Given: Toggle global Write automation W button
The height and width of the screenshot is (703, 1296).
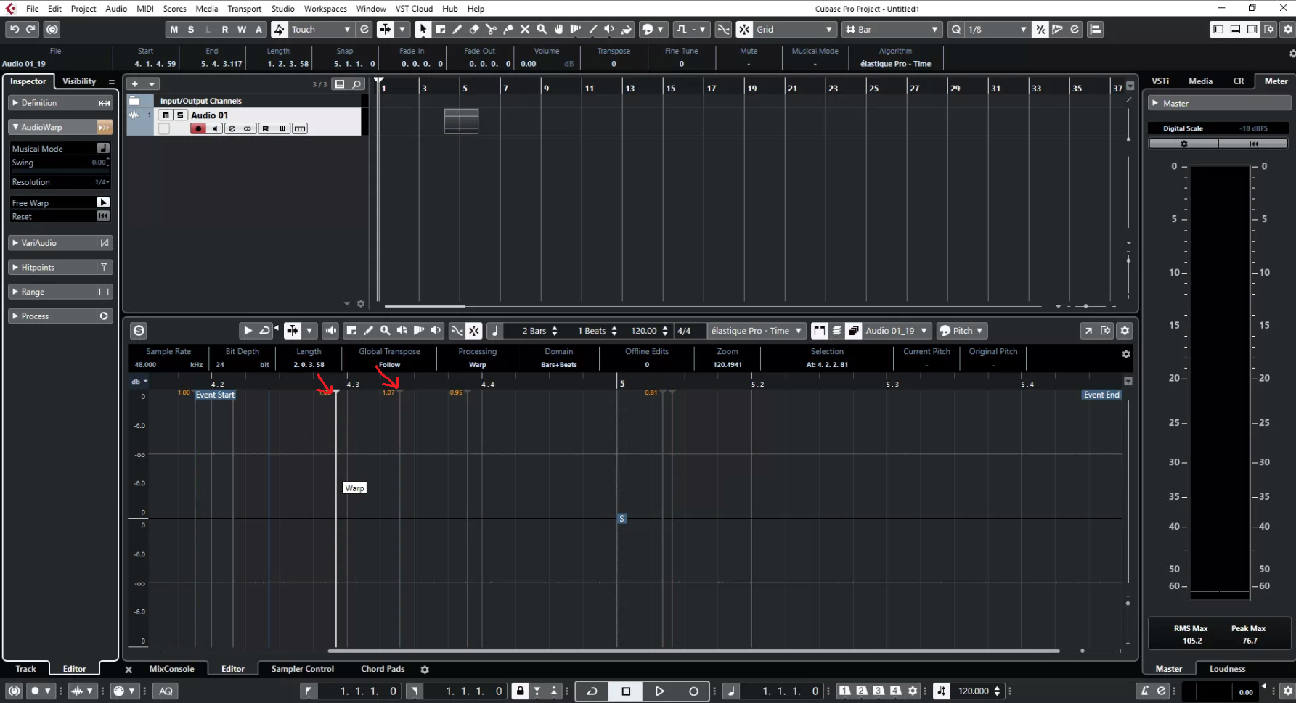Looking at the screenshot, I should click(242, 29).
